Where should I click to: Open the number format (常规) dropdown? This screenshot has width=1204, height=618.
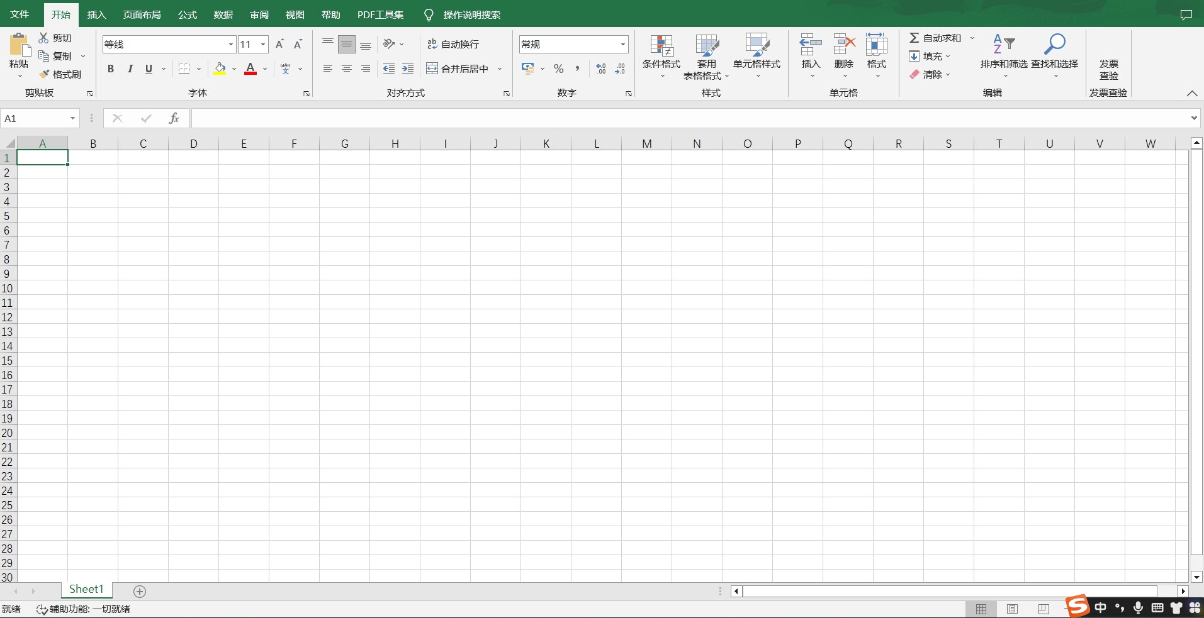pyautogui.click(x=622, y=44)
